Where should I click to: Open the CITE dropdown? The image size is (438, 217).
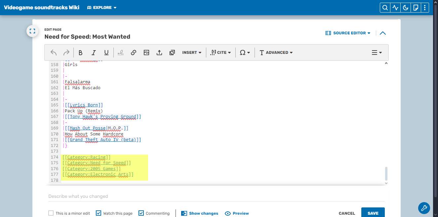click(221, 53)
